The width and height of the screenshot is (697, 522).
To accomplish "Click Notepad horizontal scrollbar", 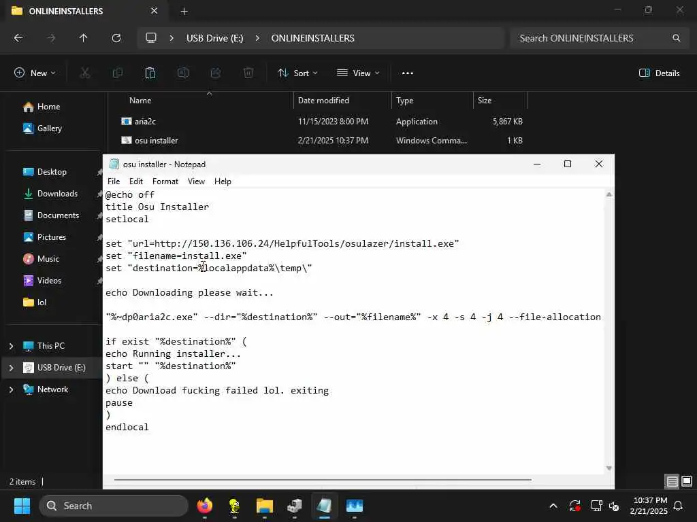I will (323, 480).
